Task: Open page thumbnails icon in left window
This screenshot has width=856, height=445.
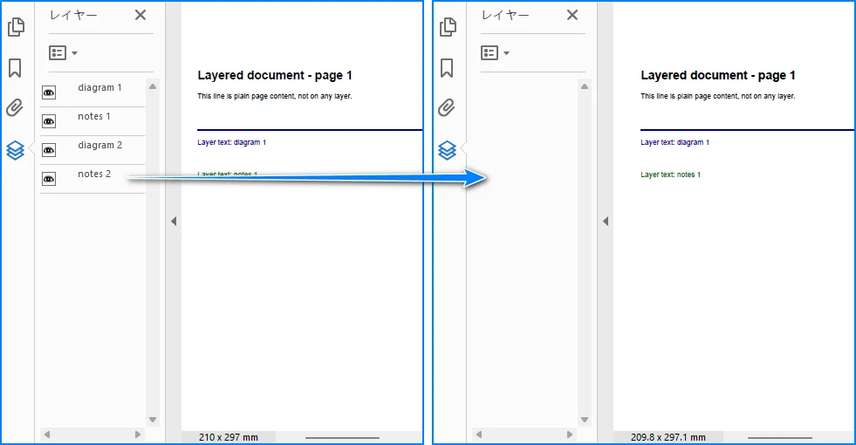Action: point(16,27)
